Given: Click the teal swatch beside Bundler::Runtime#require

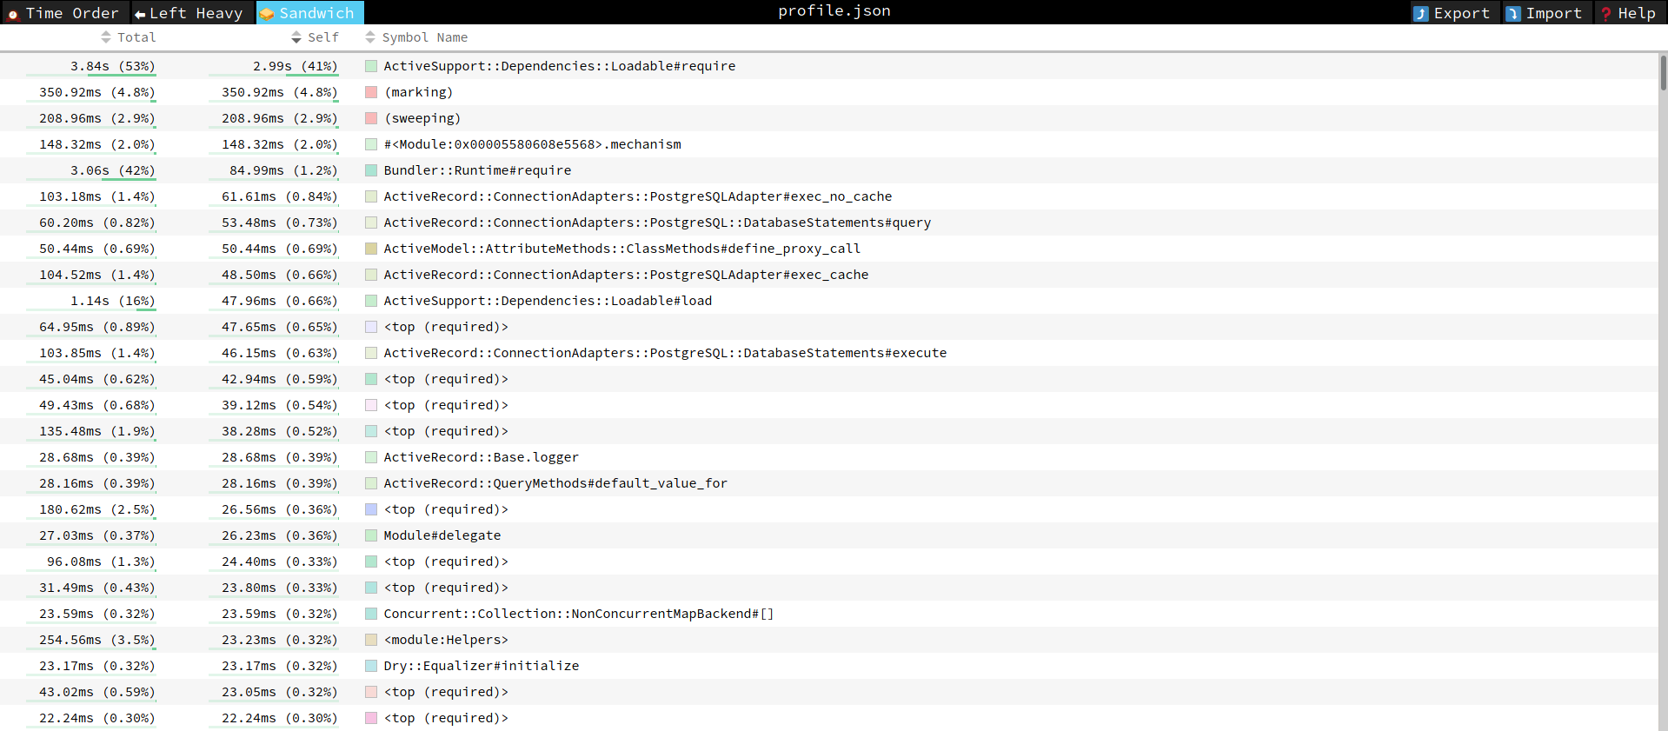Looking at the screenshot, I should [371, 170].
